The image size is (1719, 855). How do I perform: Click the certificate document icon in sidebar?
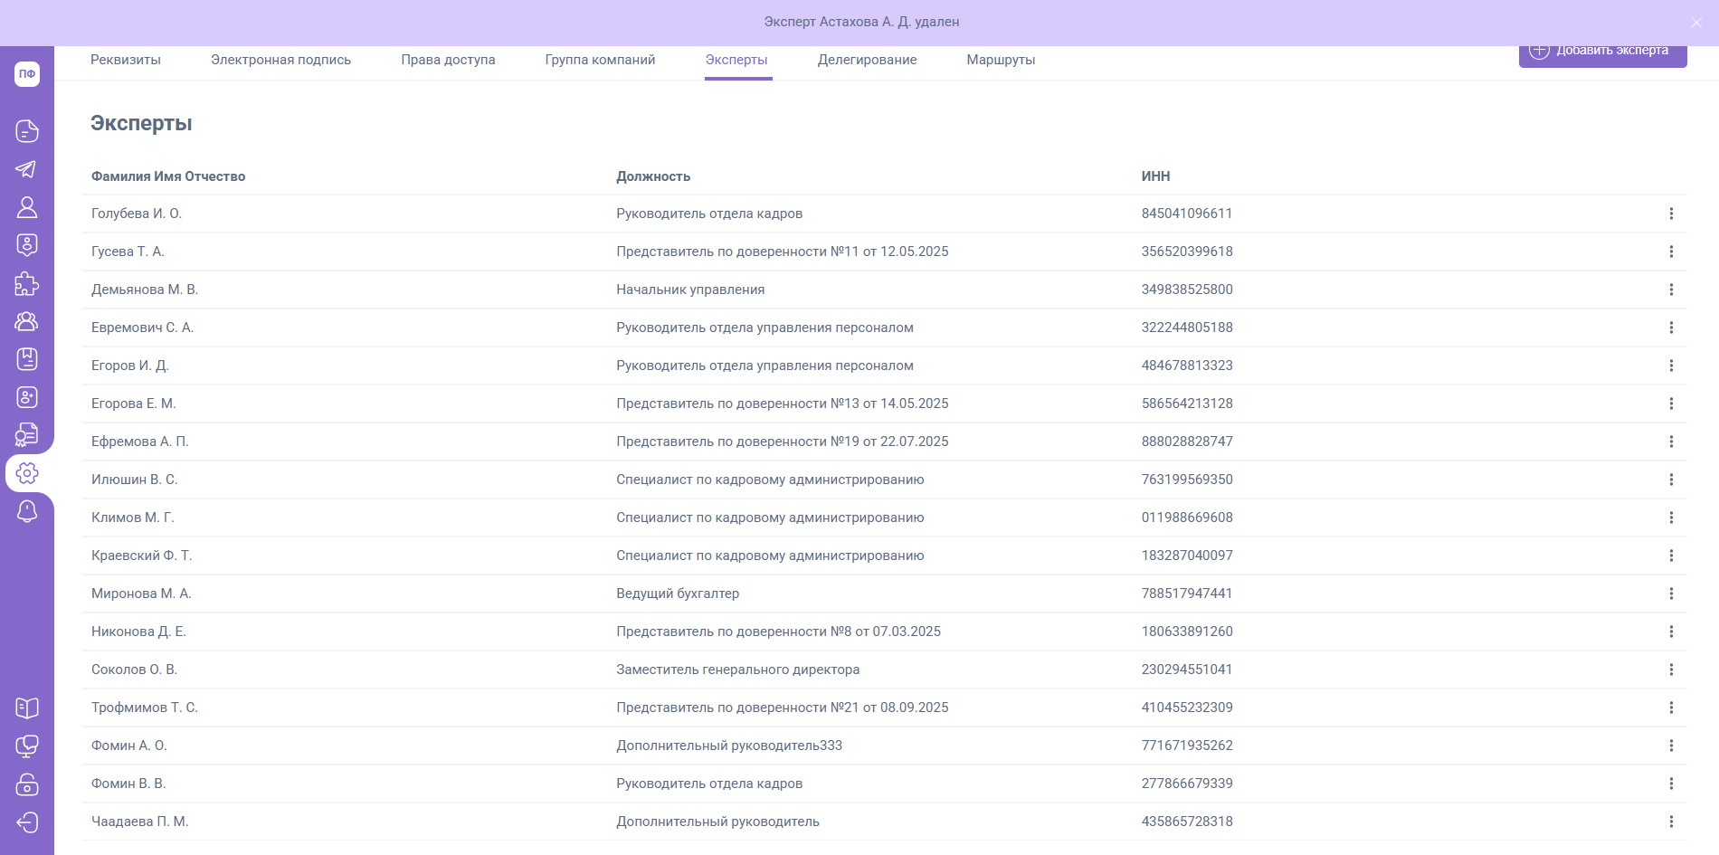click(x=26, y=435)
